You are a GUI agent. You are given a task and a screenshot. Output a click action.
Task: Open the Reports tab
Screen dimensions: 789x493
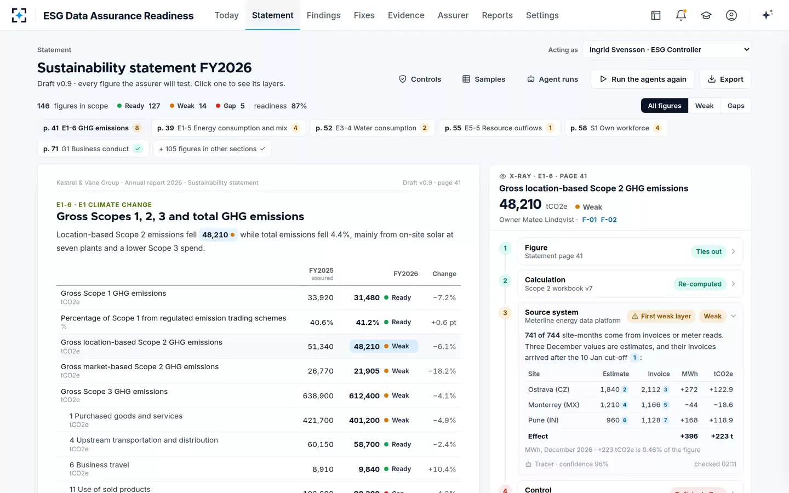coord(497,15)
